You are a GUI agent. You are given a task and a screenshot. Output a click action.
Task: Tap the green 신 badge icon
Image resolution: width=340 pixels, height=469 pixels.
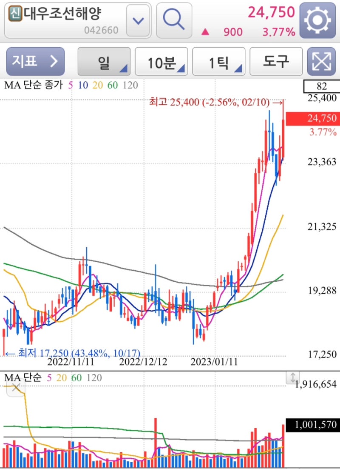tap(15, 14)
